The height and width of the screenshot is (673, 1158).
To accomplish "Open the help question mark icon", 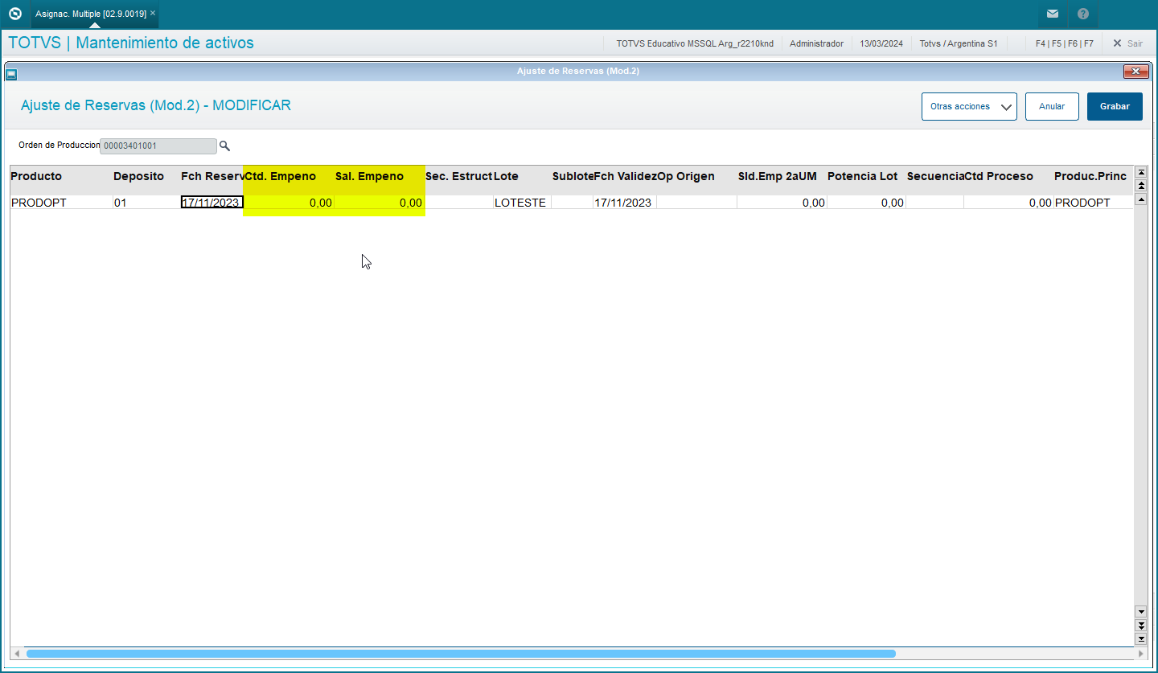I will click(1083, 14).
